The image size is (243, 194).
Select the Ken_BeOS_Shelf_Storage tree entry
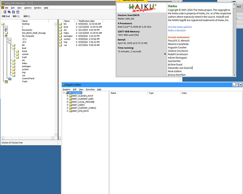[34, 33]
